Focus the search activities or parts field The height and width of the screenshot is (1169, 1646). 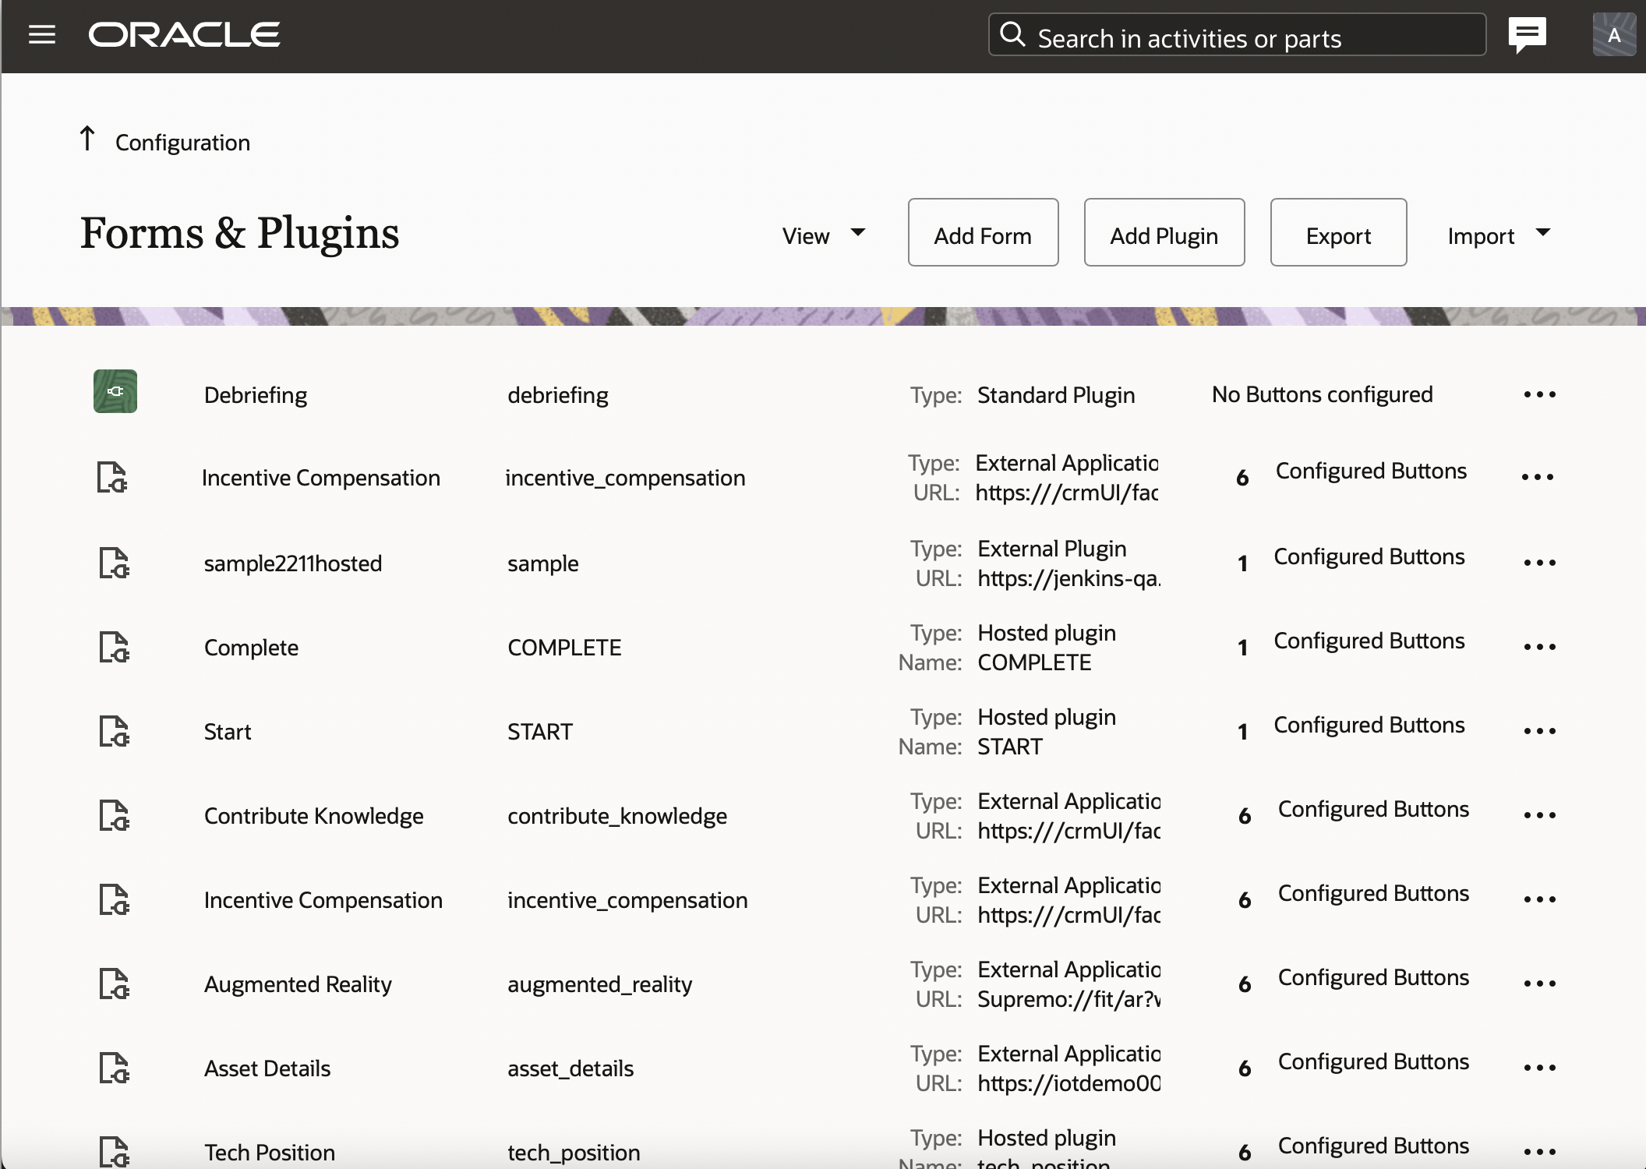(1247, 37)
